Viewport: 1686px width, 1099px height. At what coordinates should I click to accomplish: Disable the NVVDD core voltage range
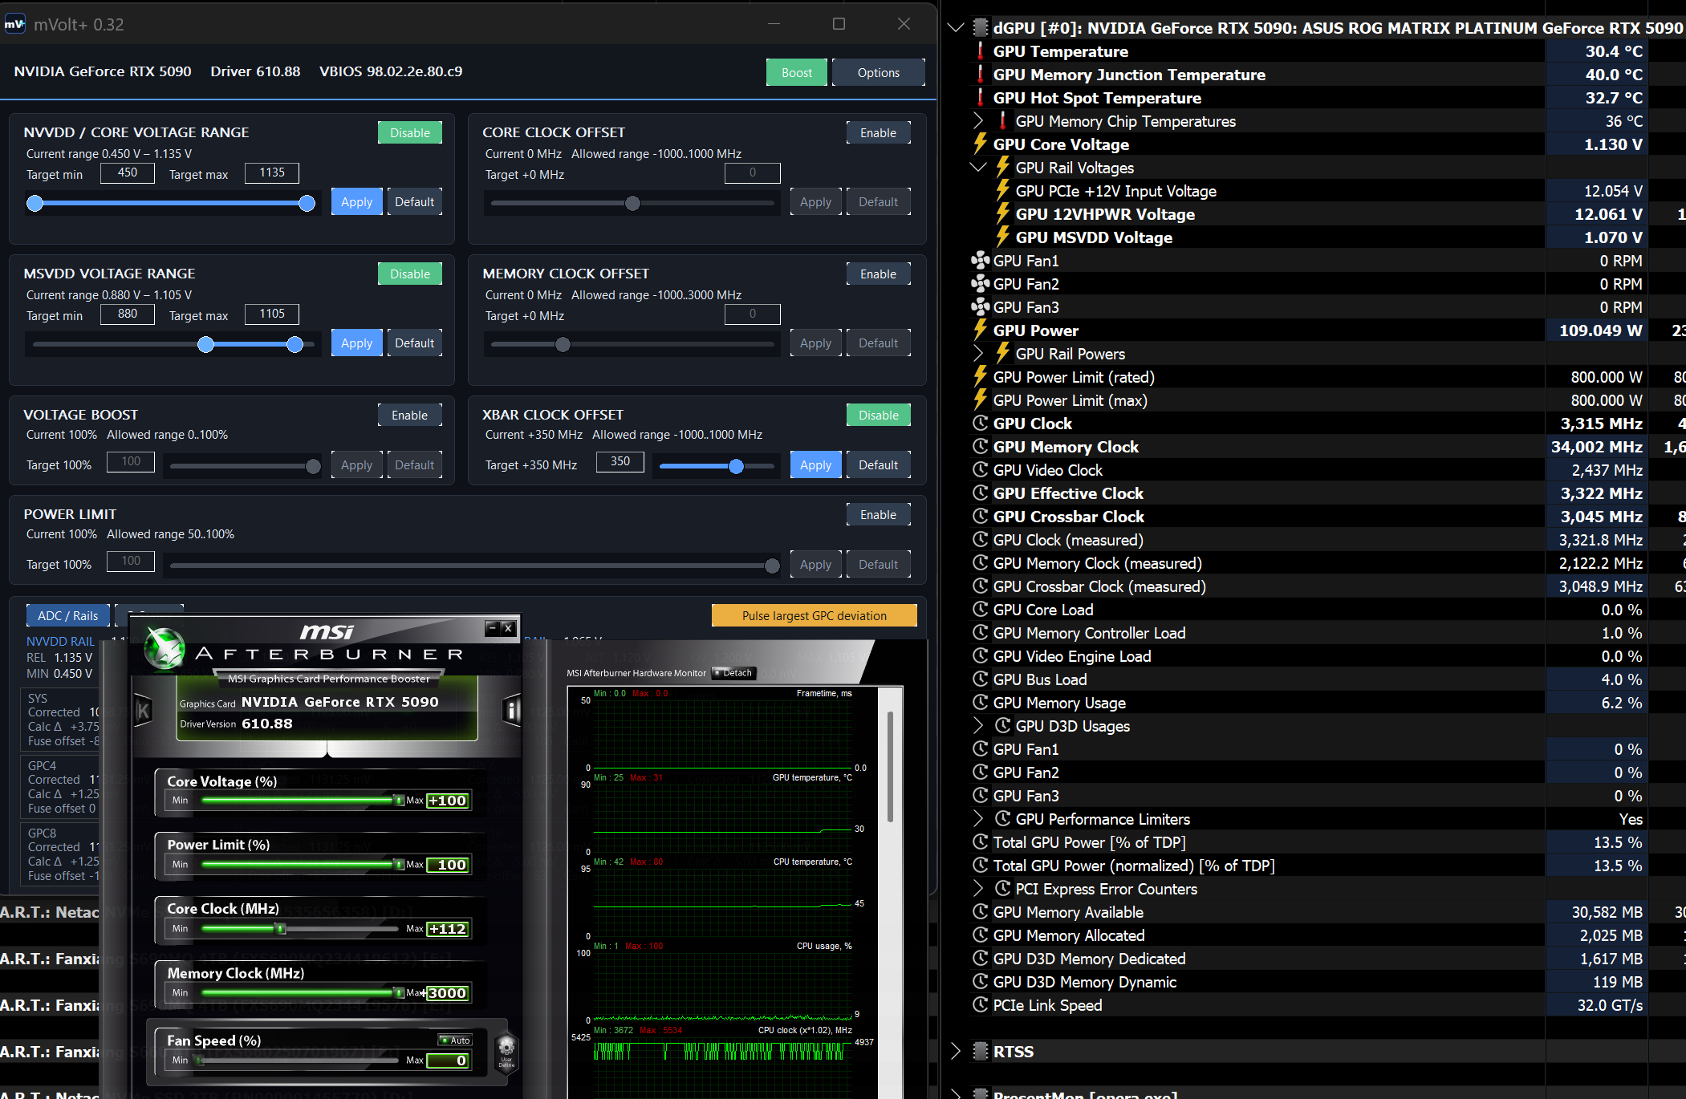pyautogui.click(x=410, y=133)
